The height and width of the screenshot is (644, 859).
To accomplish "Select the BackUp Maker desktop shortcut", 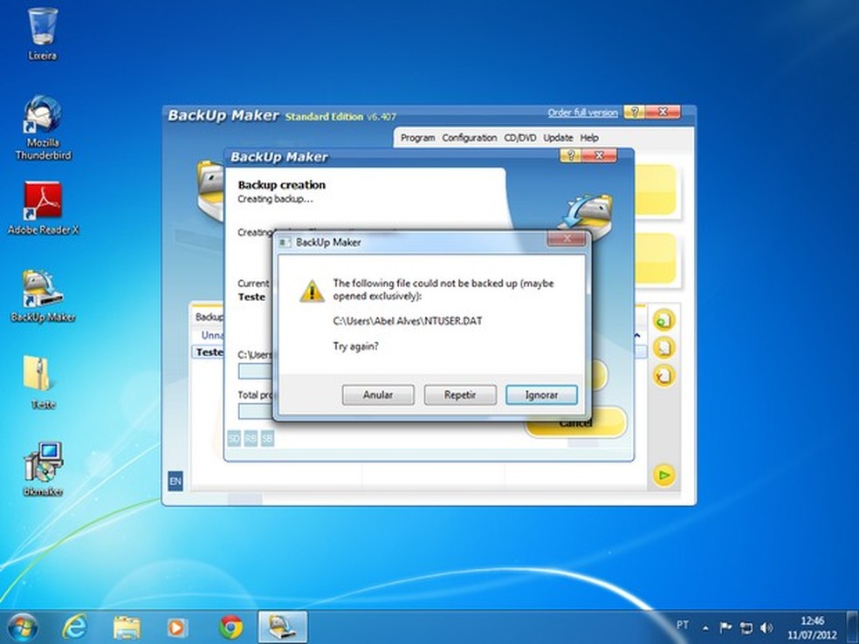I will pos(43,296).
